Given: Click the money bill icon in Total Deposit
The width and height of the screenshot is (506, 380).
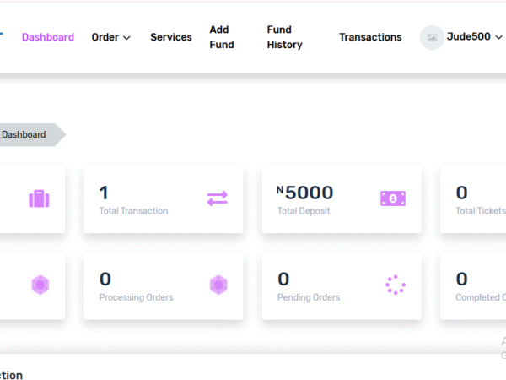Looking at the screenshot, I should point(393,199).
